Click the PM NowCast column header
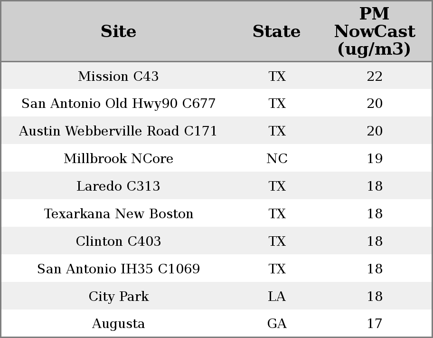The width and height of the screenshot is (433, 338). point(374,31)
